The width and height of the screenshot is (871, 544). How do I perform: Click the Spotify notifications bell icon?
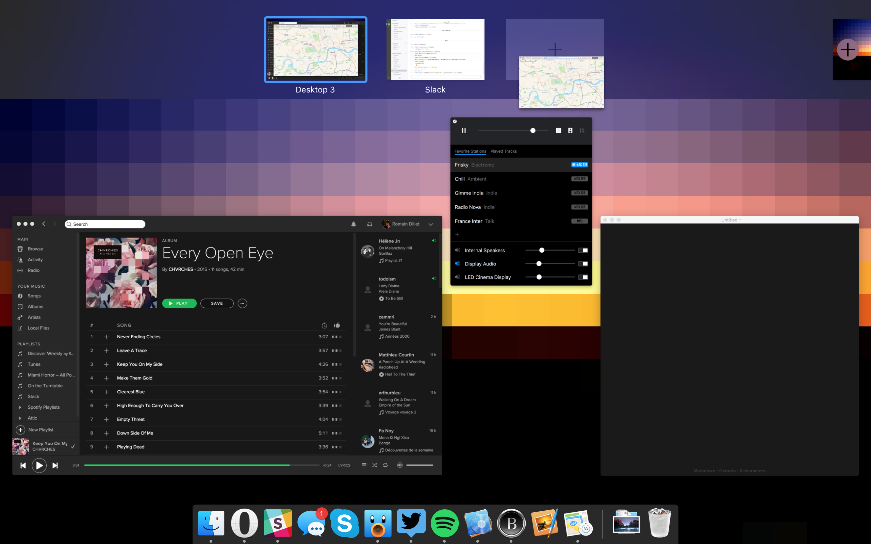354,224
